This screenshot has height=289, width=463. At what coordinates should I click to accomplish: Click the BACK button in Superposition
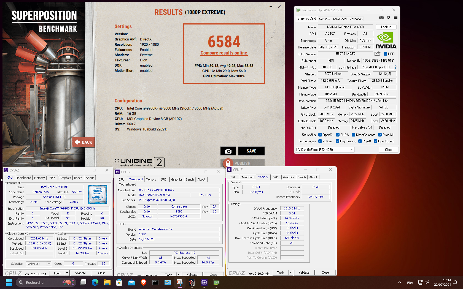tap(84, 142)
